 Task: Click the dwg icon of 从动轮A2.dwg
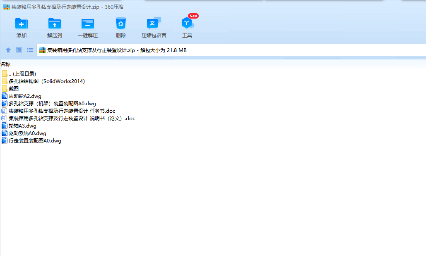click(x=4, y=96)
